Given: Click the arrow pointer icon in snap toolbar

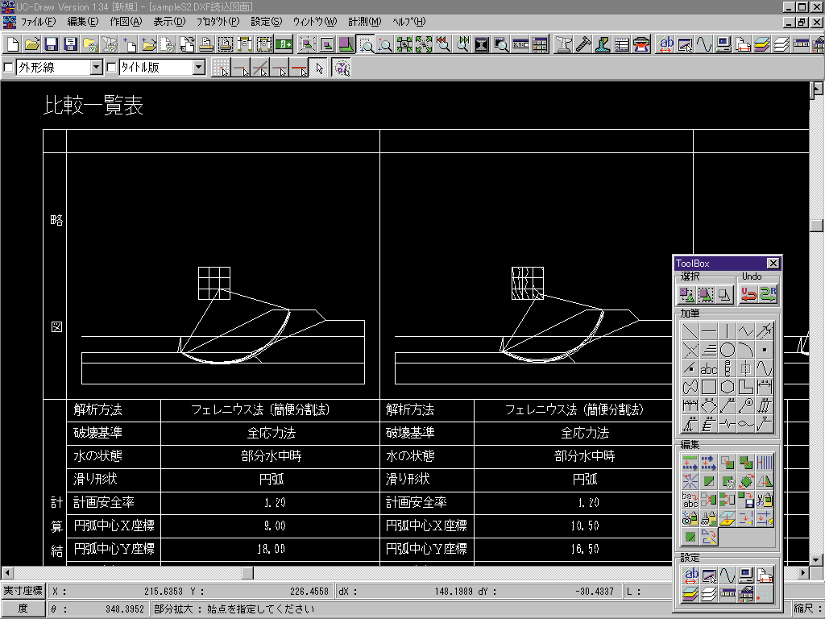Looking at the screenshot, I should click(x=320, y=69).
